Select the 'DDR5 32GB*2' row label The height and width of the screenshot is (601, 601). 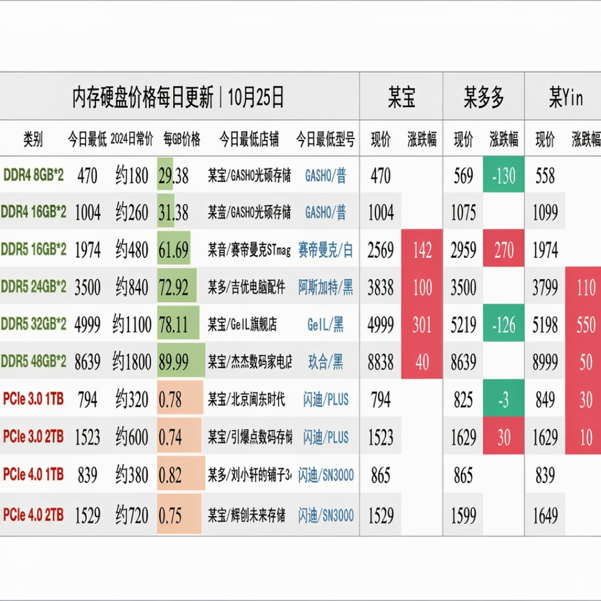point(34,324)
